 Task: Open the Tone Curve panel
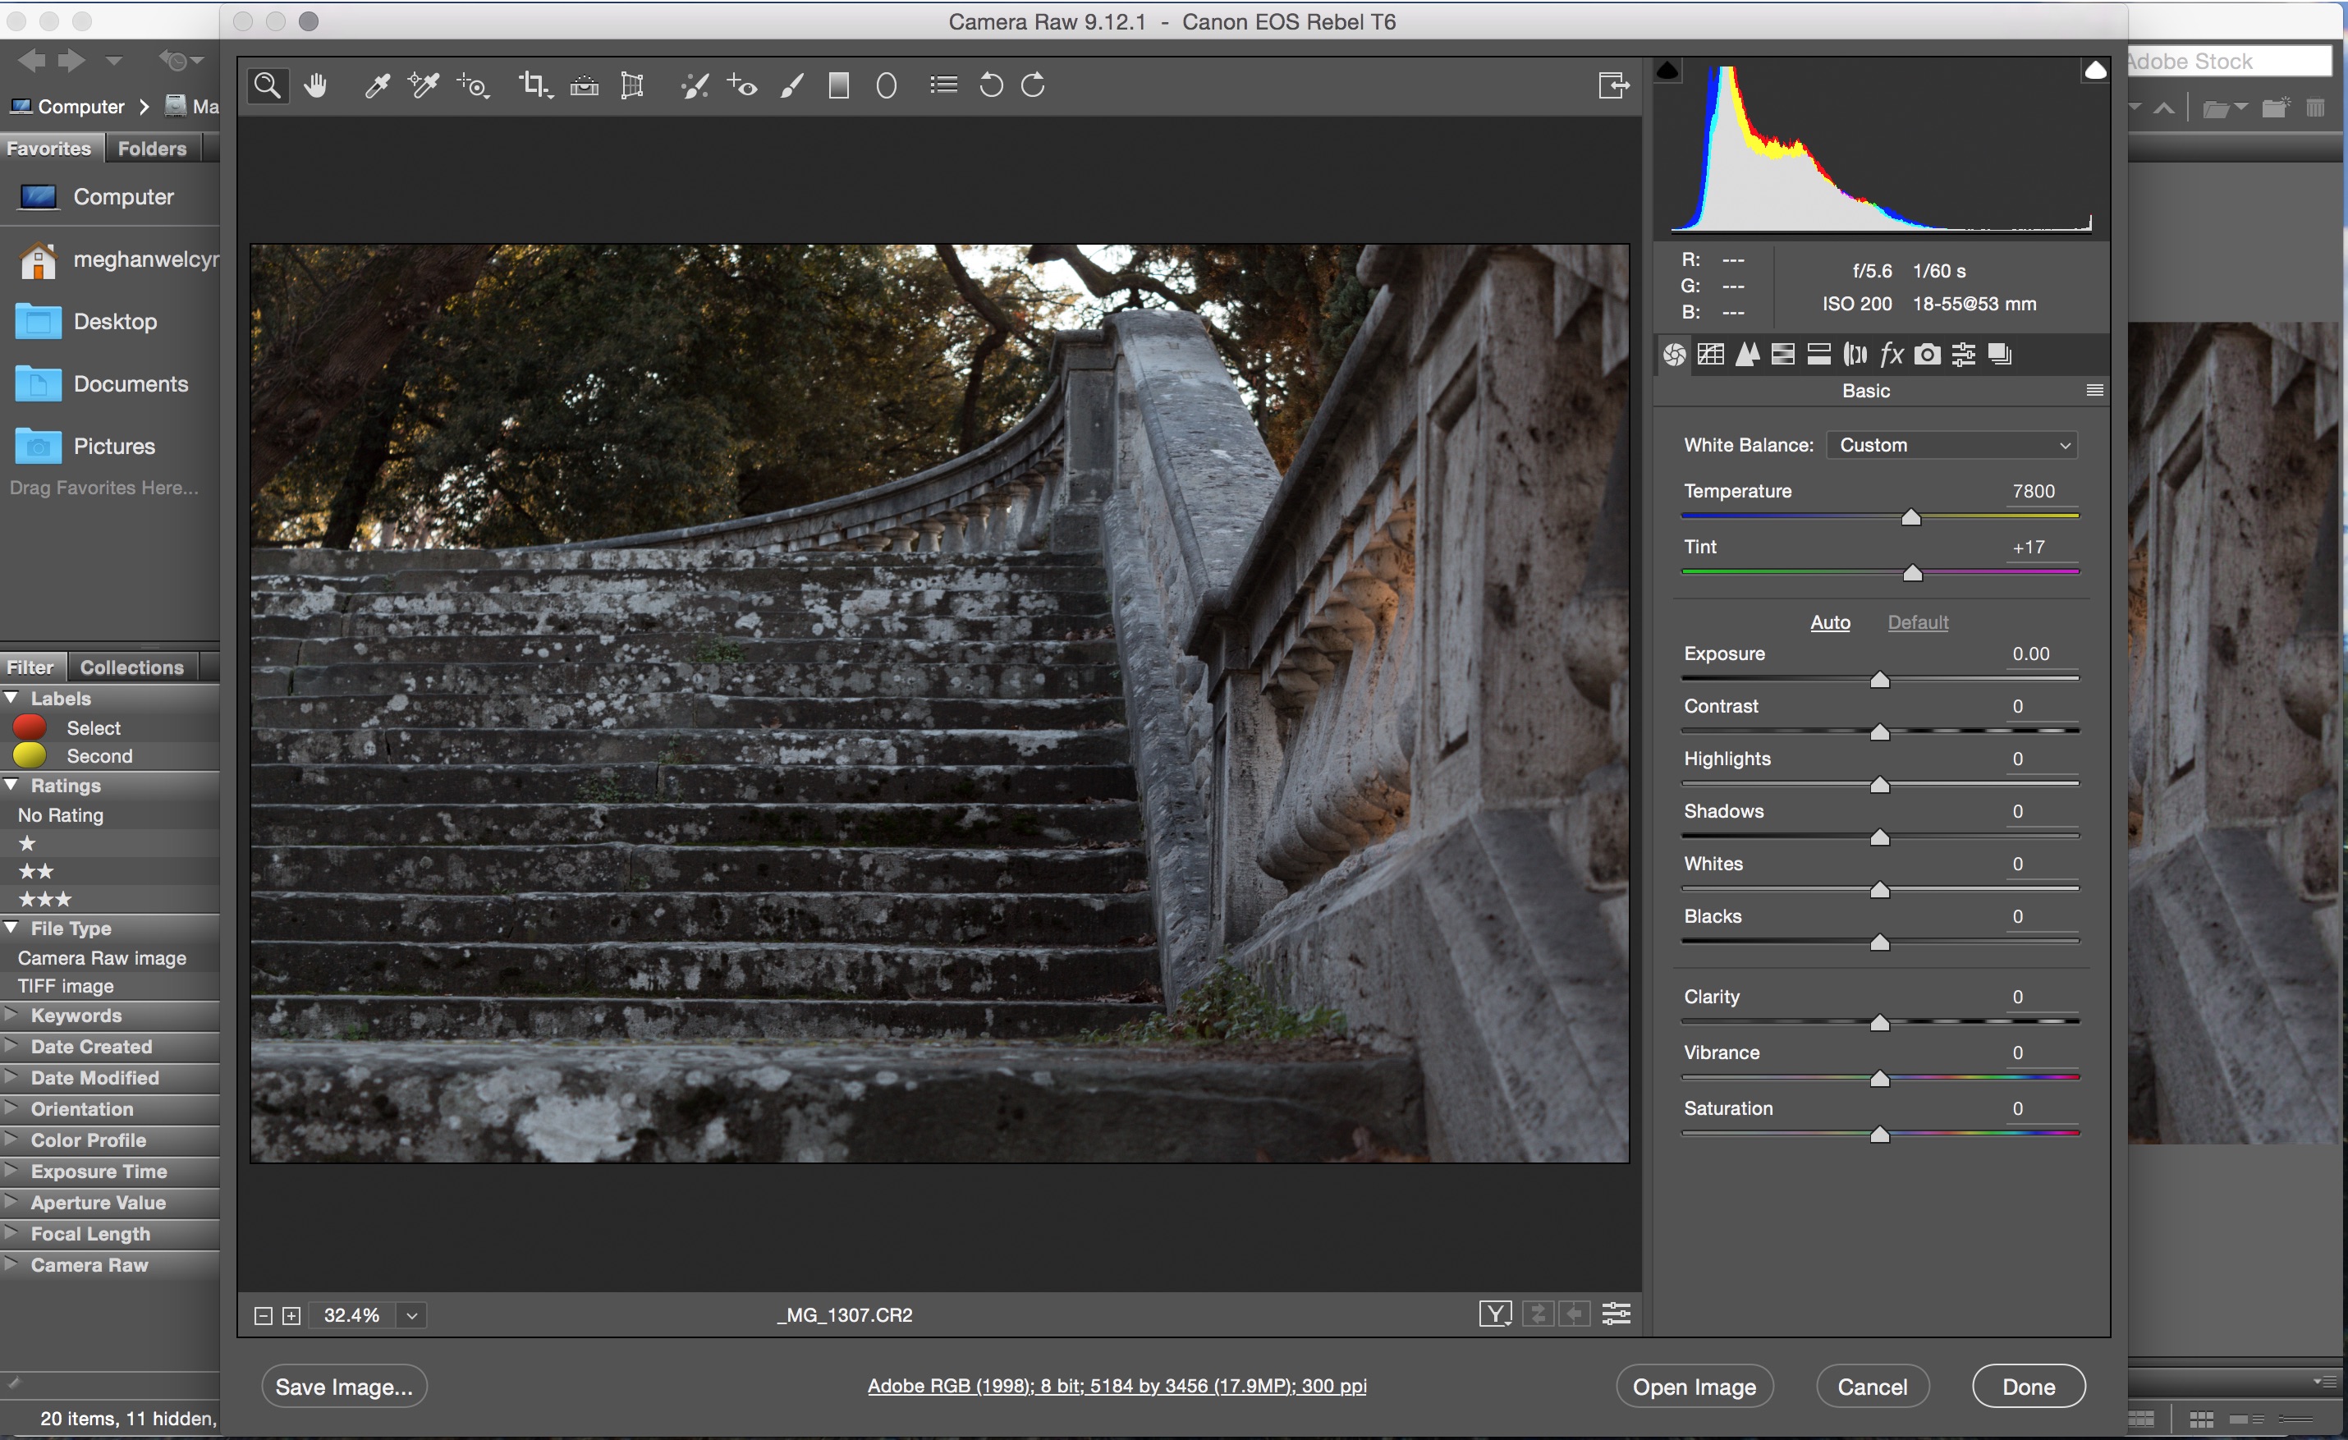1710,354
